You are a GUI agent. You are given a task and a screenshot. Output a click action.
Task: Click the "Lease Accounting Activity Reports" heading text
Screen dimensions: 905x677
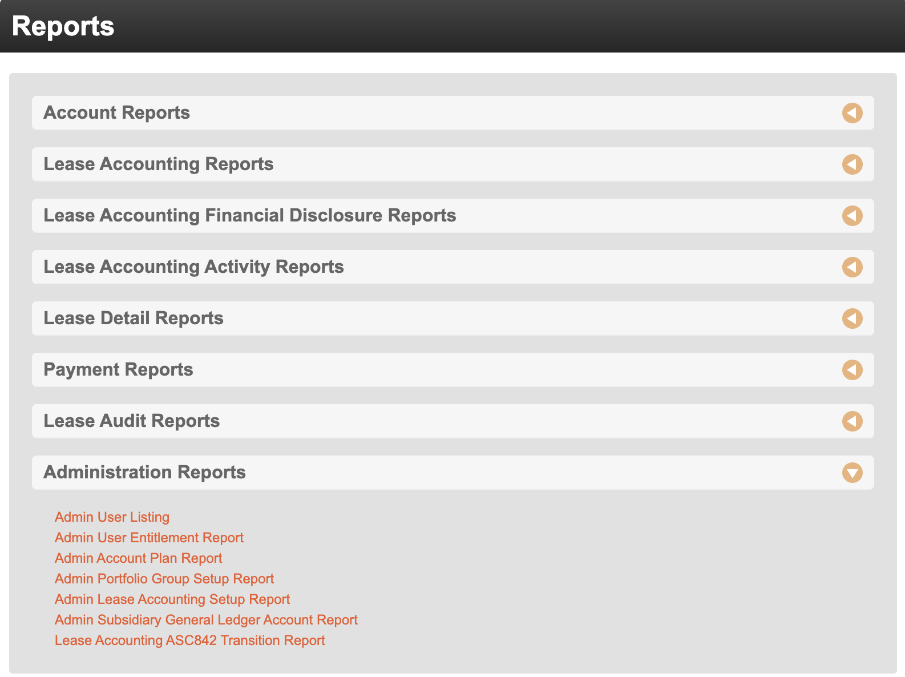[x=194, y=267]
